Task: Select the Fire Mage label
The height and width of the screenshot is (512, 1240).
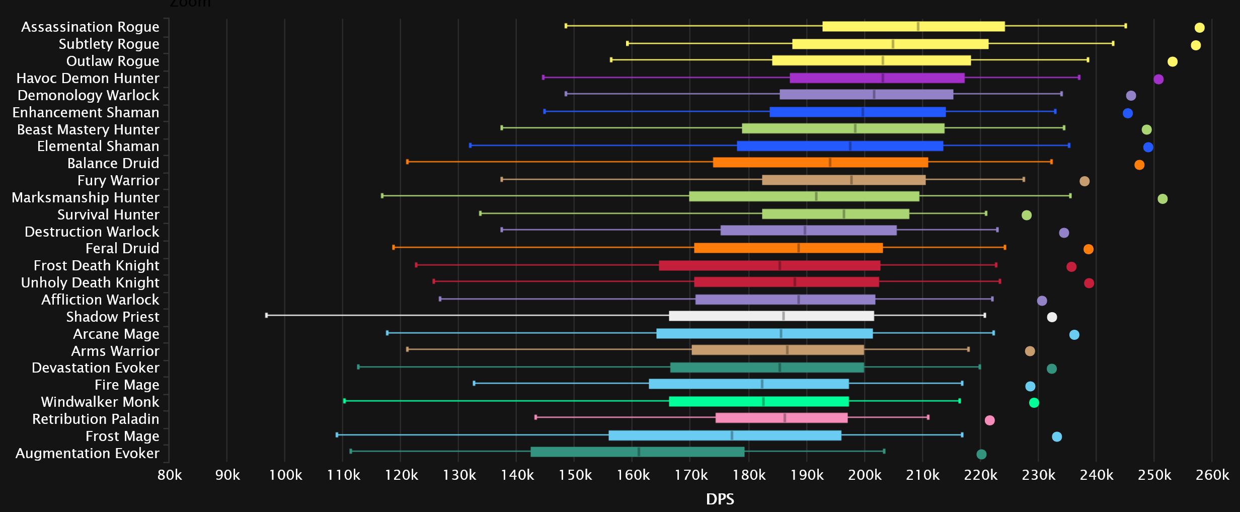Action: click(x=127, y=385)
